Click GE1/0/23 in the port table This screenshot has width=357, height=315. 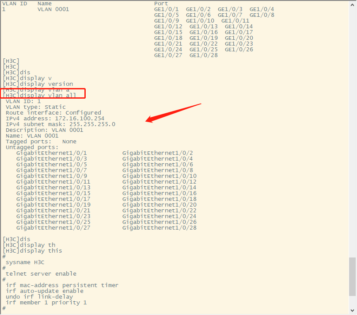tap(239, 44)
